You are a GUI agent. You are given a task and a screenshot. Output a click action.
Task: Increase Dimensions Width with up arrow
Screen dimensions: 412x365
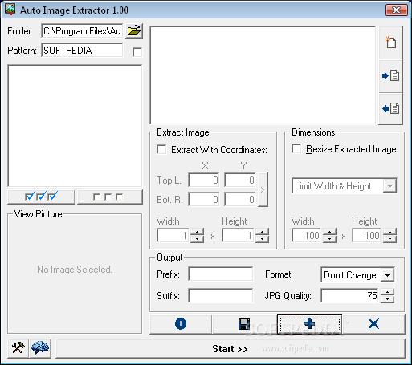[329, 232]
